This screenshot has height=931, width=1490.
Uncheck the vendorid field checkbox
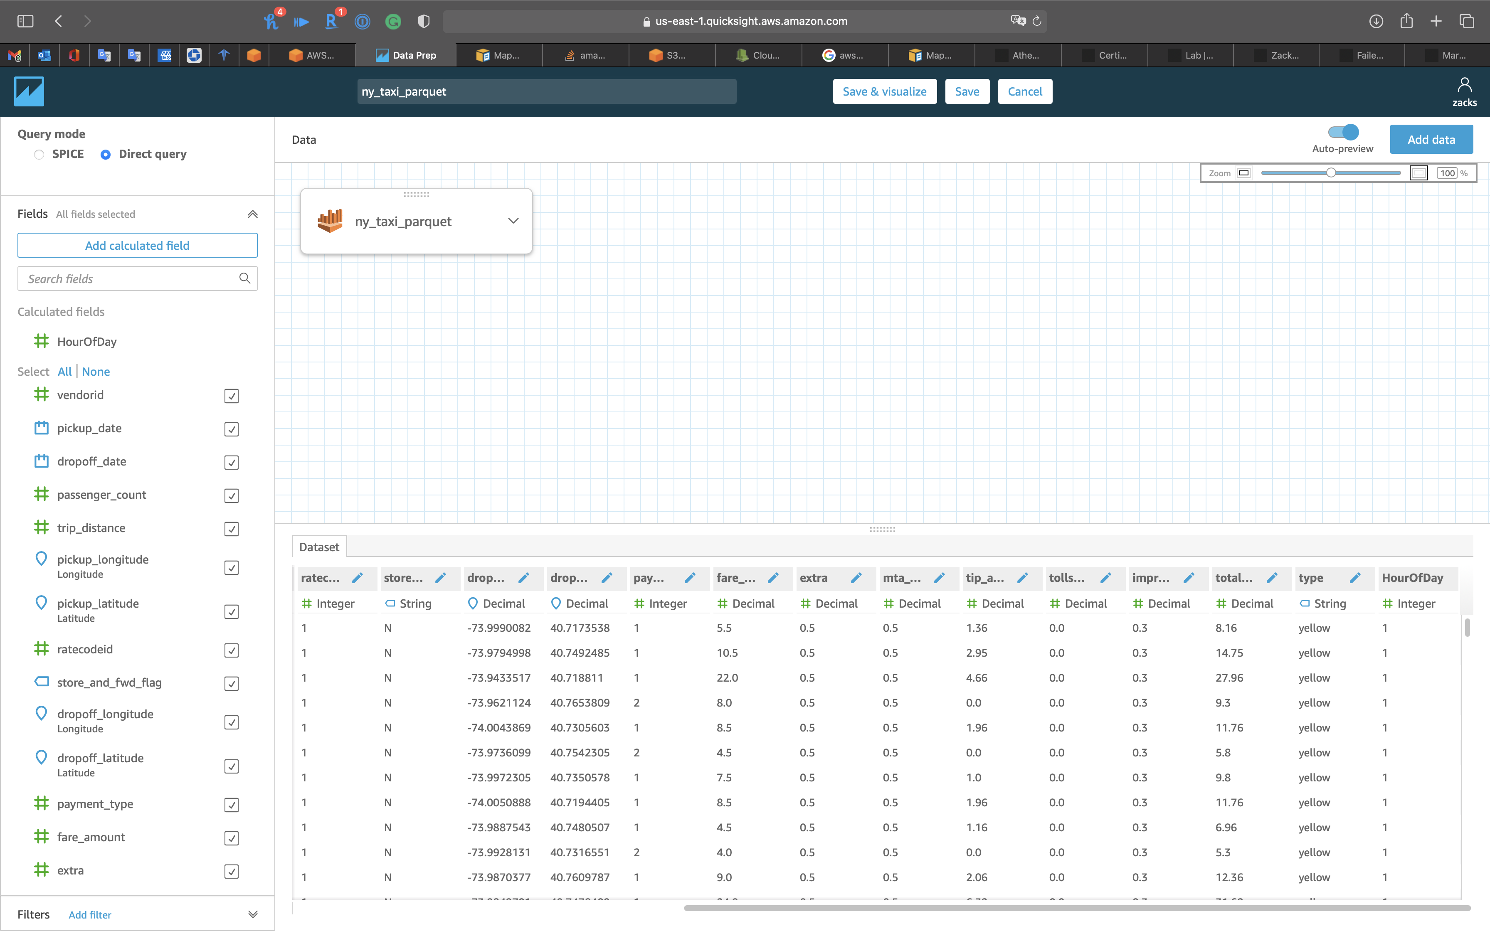[x=232, y=396]
